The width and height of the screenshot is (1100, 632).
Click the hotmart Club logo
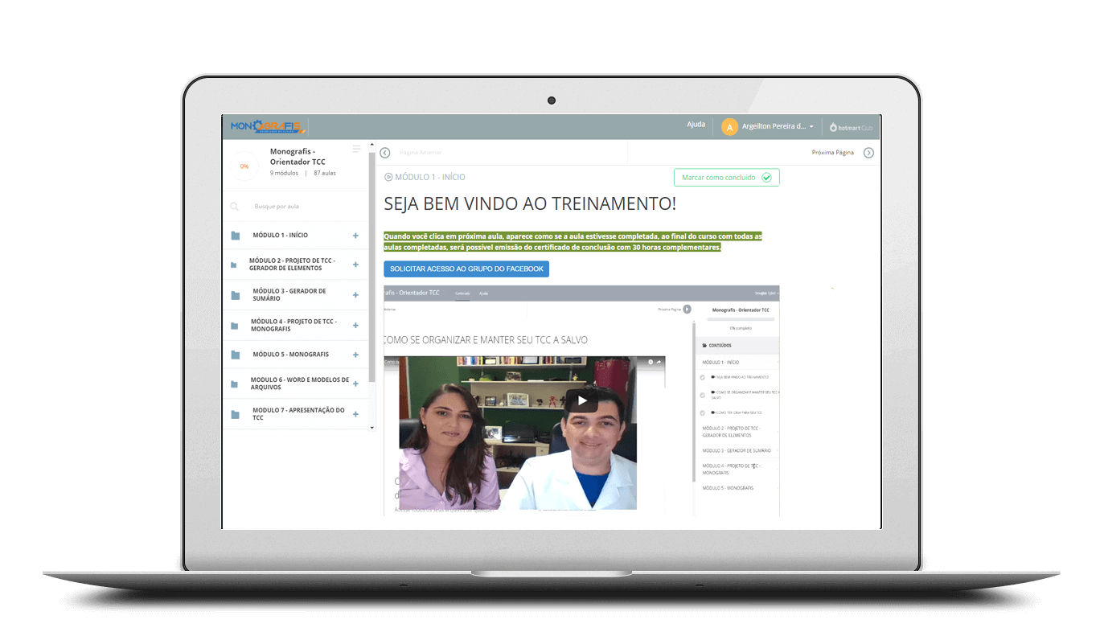pos(851,127)
